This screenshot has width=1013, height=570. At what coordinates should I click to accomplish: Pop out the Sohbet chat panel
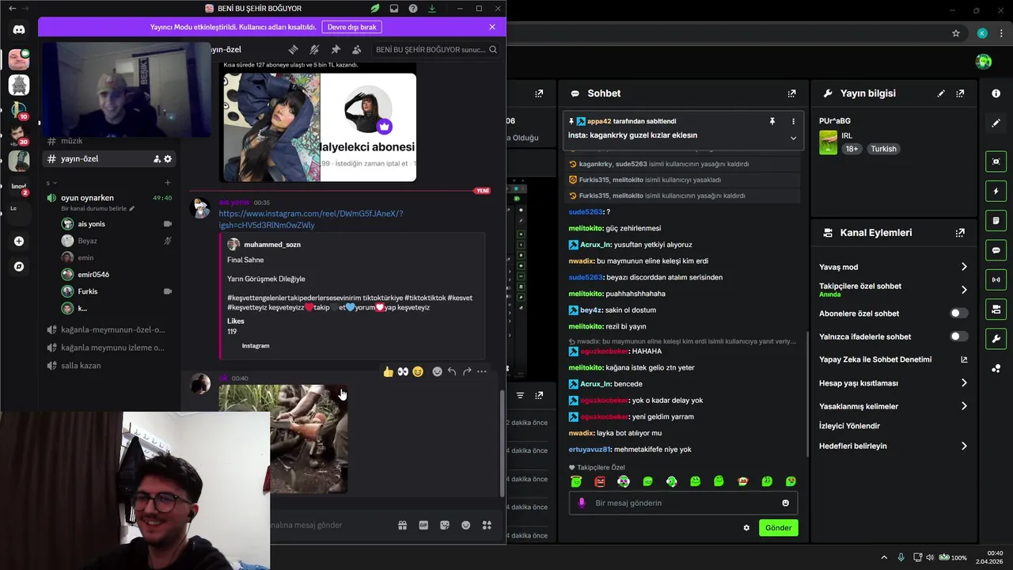pos(791,93)
